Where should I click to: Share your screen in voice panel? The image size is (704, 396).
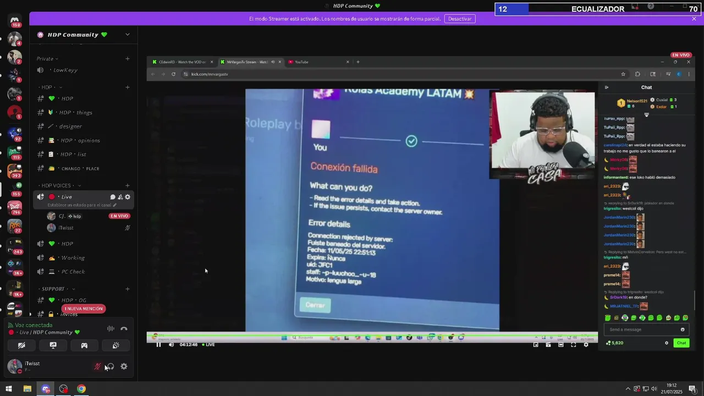53,345
